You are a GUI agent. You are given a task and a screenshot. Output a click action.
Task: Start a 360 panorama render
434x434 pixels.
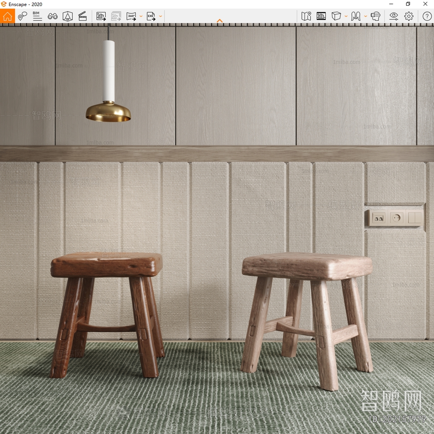[131, 17]
